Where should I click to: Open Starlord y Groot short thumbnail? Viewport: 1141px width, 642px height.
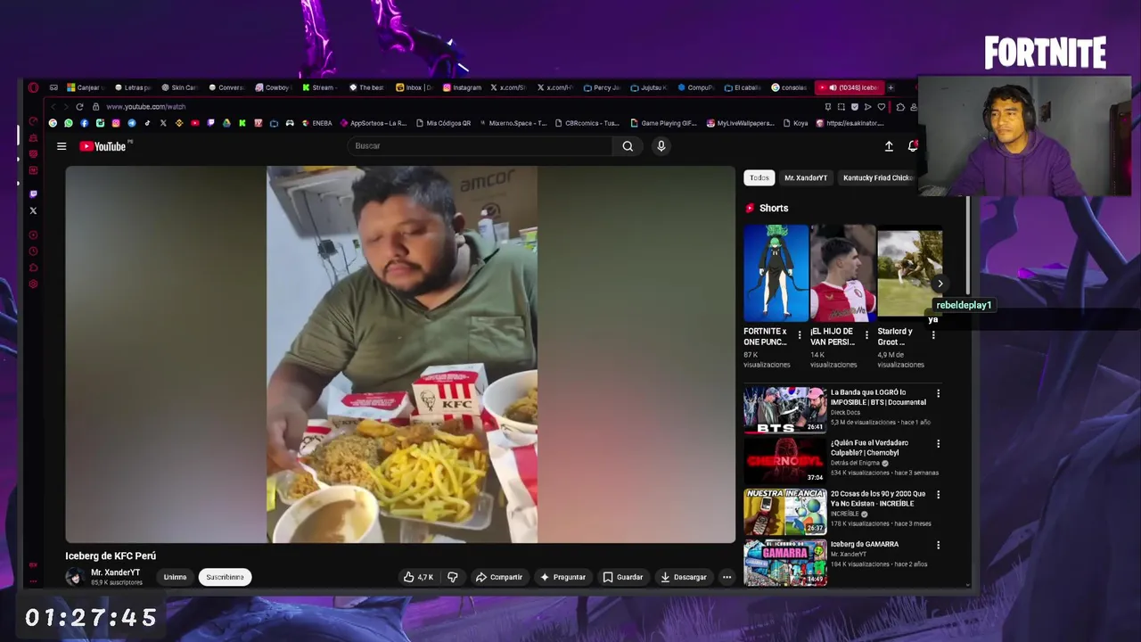tap(909, 273)
